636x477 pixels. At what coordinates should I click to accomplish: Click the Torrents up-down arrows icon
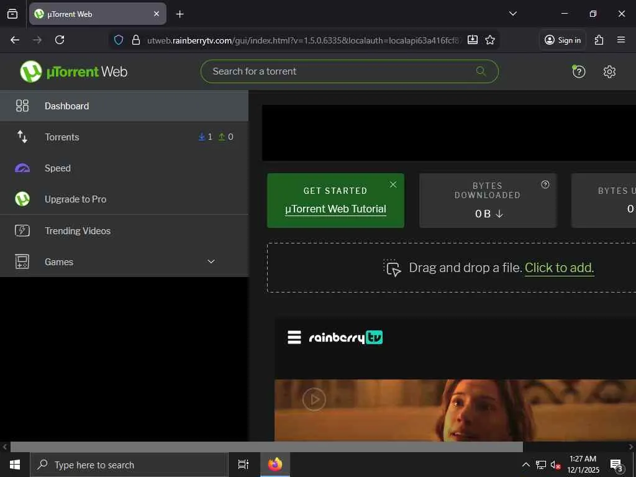pyautogui.click(x=22, y=137)
